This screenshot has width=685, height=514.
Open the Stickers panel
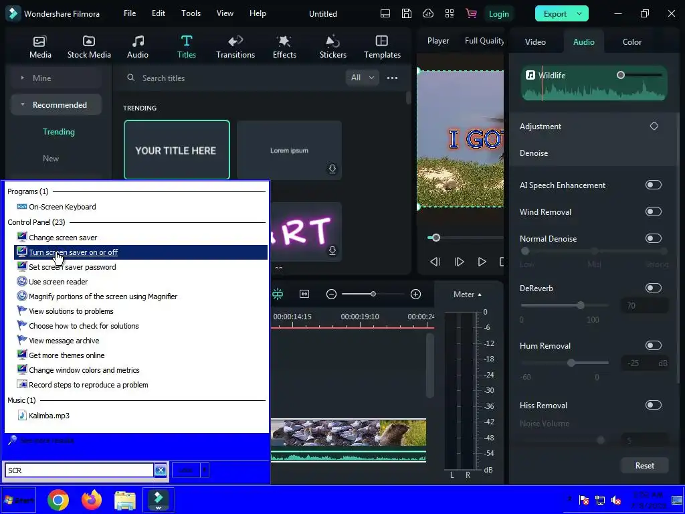333,47
